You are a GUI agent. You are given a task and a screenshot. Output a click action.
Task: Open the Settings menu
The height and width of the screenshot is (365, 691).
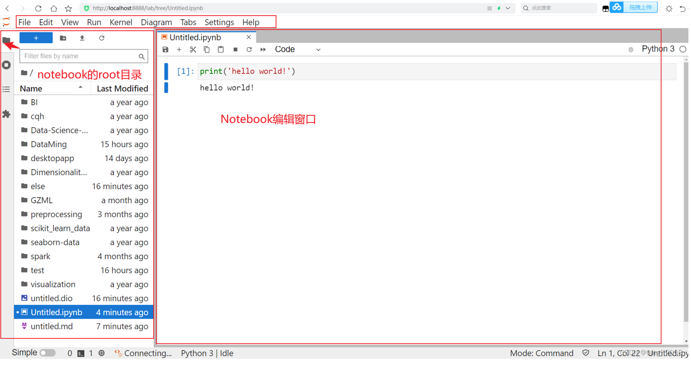(219, 22)
